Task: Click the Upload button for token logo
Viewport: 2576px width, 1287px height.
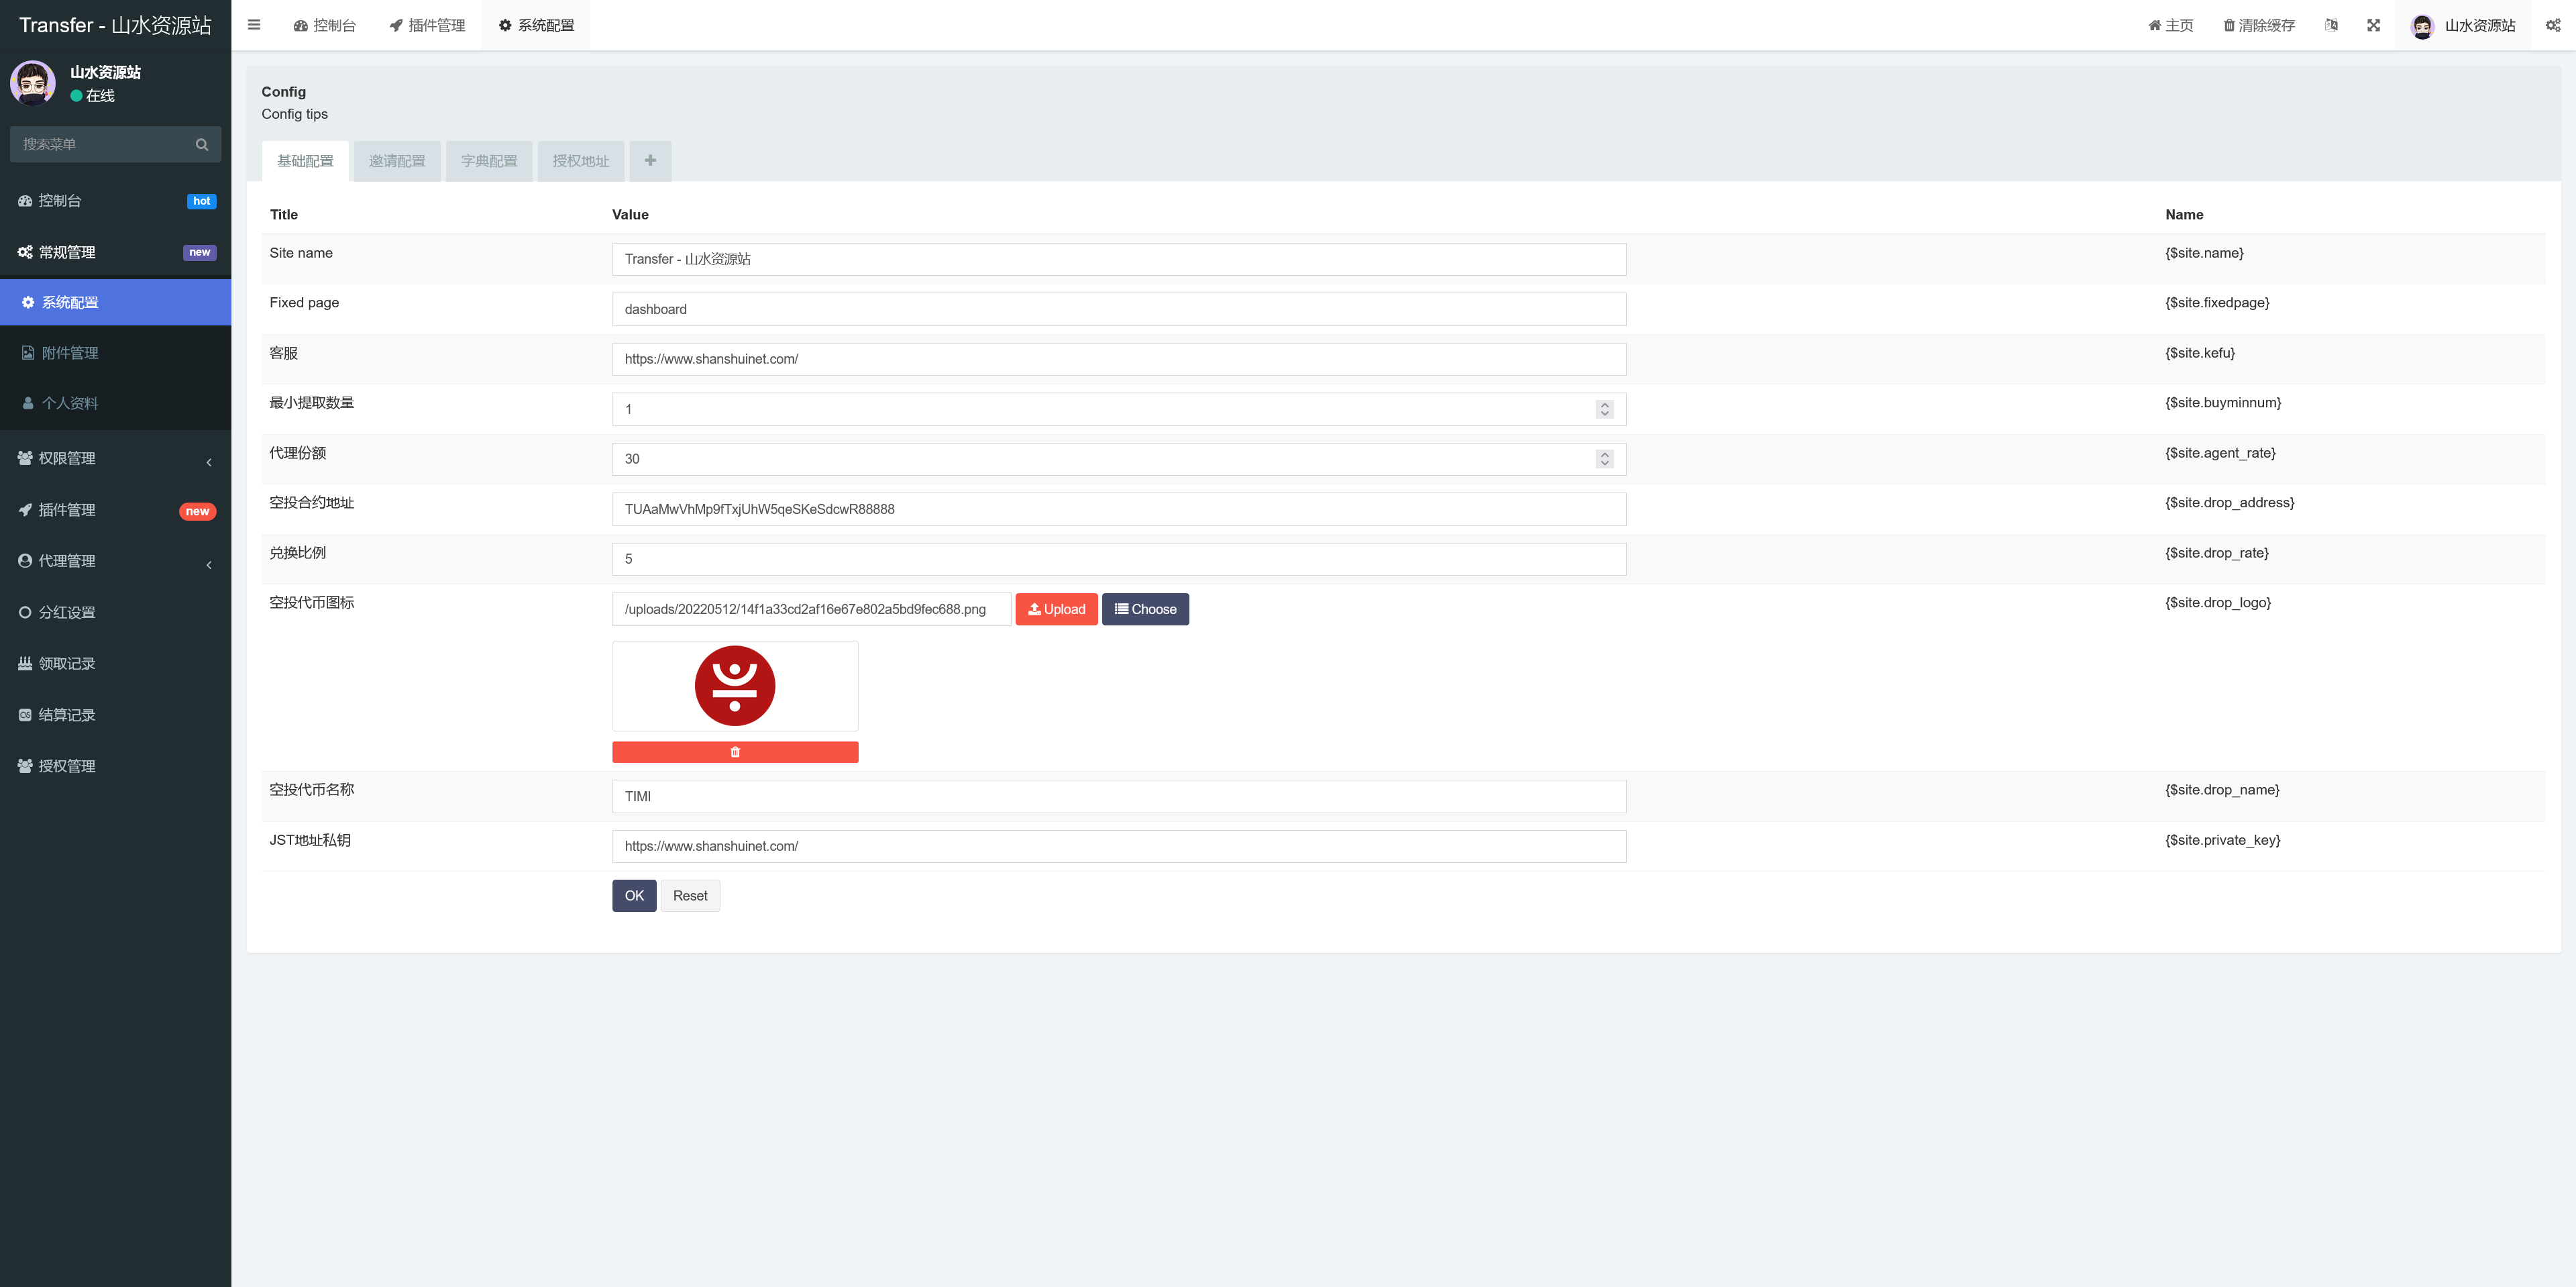Action: pyautogui.click(x=1056, y=609)
